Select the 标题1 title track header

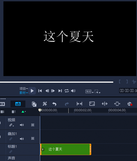pyautogui.click(x=12, y=147)
